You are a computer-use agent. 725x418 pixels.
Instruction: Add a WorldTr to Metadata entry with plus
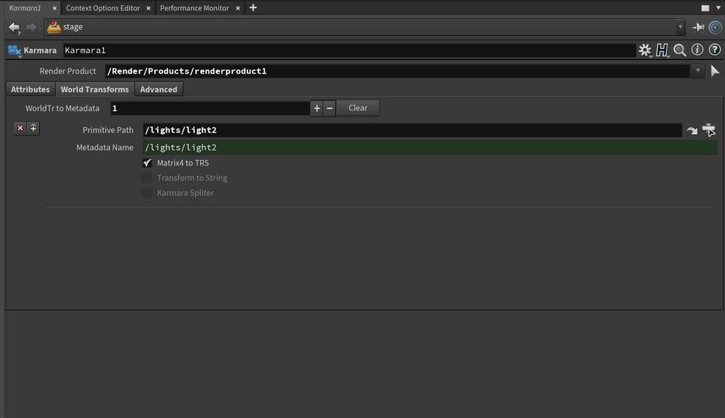[317, 108]
